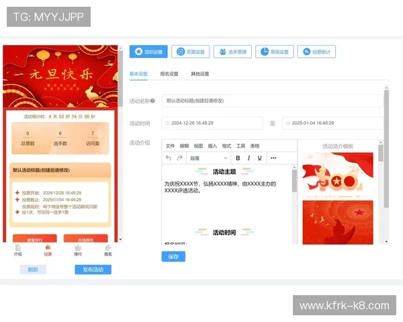Open the 高级设置 section button
The width and height of the screenshot is (403, 322).
[x=275, y=52]
